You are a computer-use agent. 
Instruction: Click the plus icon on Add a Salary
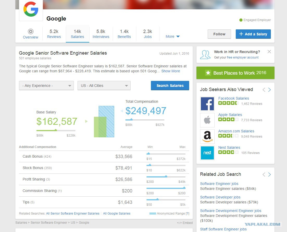241,34
